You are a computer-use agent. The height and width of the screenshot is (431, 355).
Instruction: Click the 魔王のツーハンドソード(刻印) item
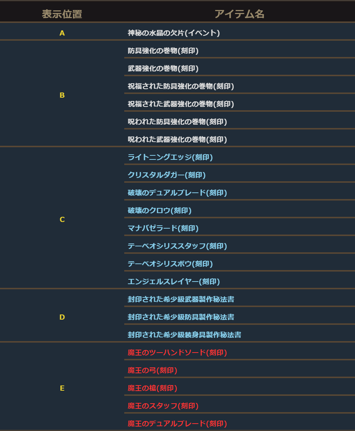(177, 353)
